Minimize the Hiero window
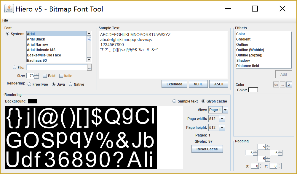This screenshot has width=297, height=174. coord(228,9)
